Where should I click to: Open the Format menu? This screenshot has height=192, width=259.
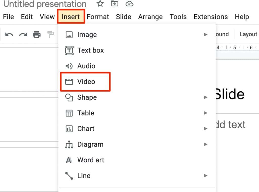tap(98, 17)
